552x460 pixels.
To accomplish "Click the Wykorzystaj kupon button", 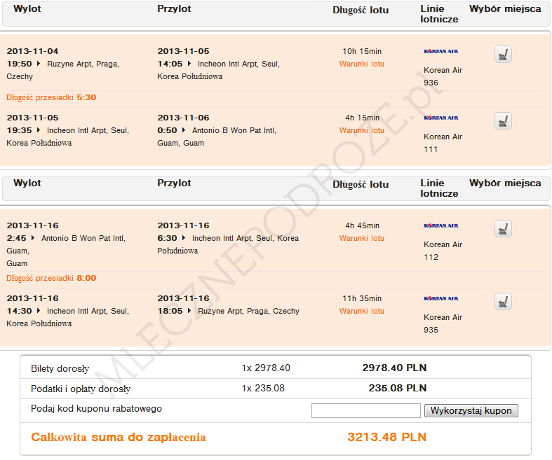I will [471, 410].
